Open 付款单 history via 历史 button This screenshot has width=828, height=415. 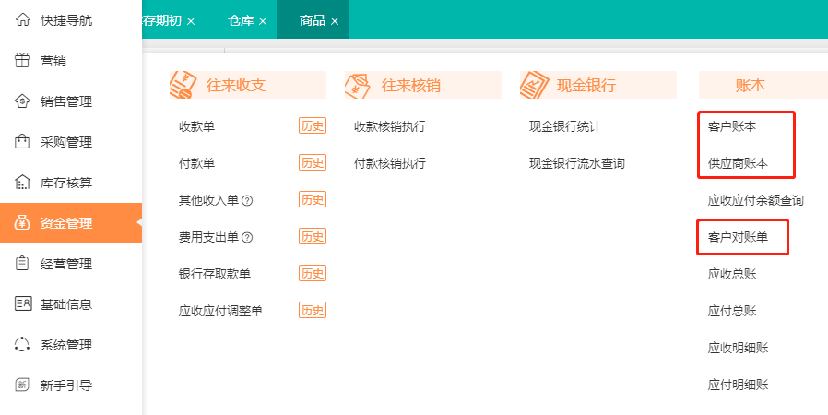(x=312, y=163)
